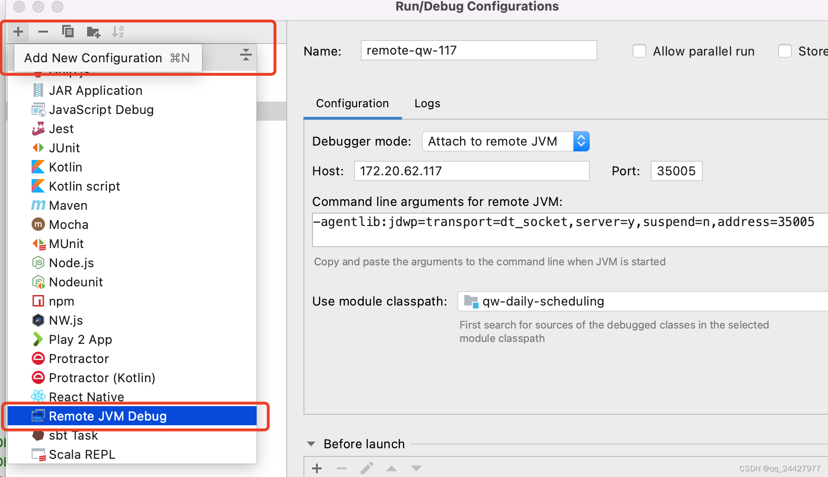Select React Native configuration type
This screenshot has height=477, width=828.
click(x=132, y=397)
